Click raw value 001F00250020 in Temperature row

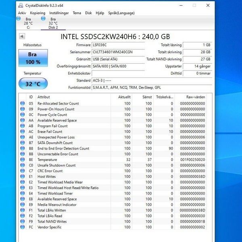193,160
